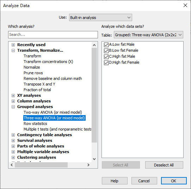
Task: Select the Prune rows analysis
Action: (33, 73)
